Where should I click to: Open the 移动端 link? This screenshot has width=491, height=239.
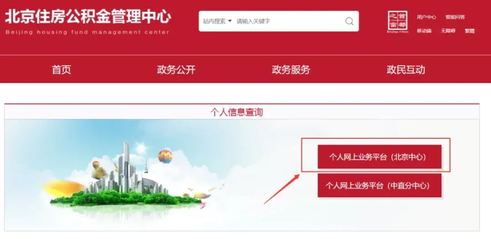[x=424, y=30]
